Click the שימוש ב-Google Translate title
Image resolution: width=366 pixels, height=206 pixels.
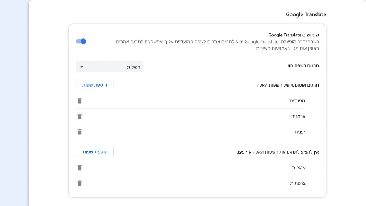pos(293,35)
